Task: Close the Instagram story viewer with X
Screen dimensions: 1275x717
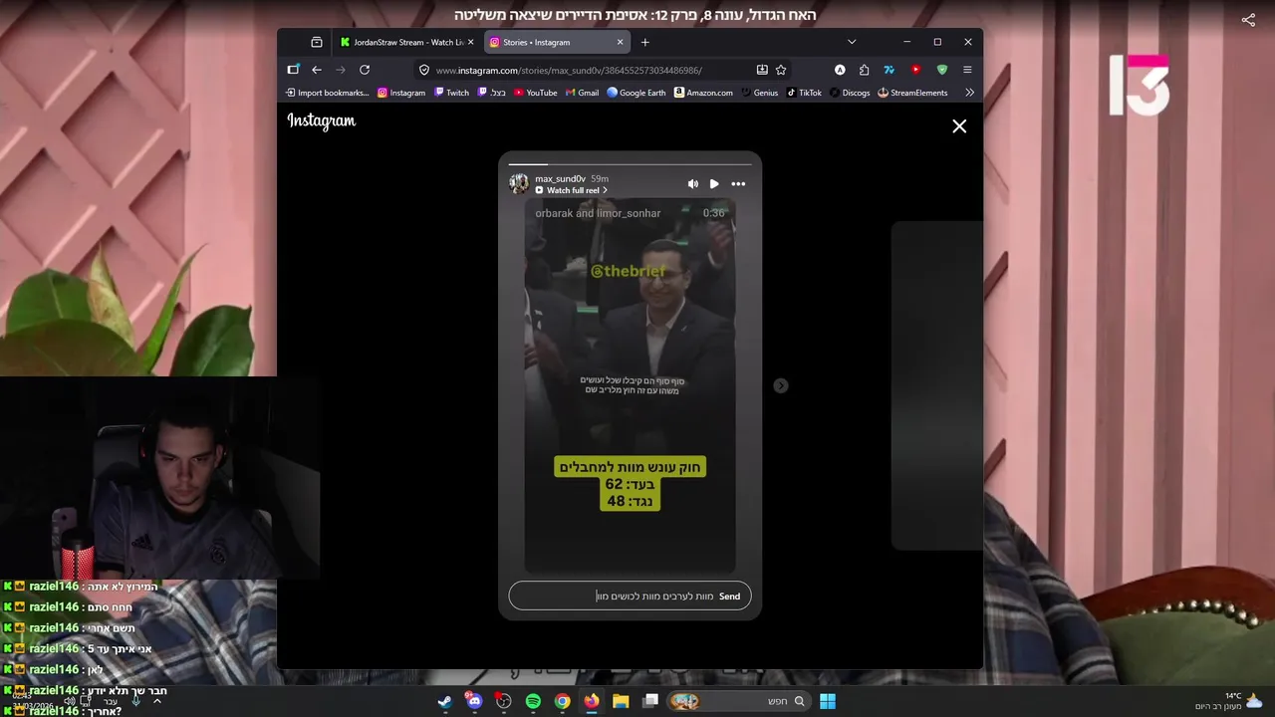Action: click(x=959, y=126)
